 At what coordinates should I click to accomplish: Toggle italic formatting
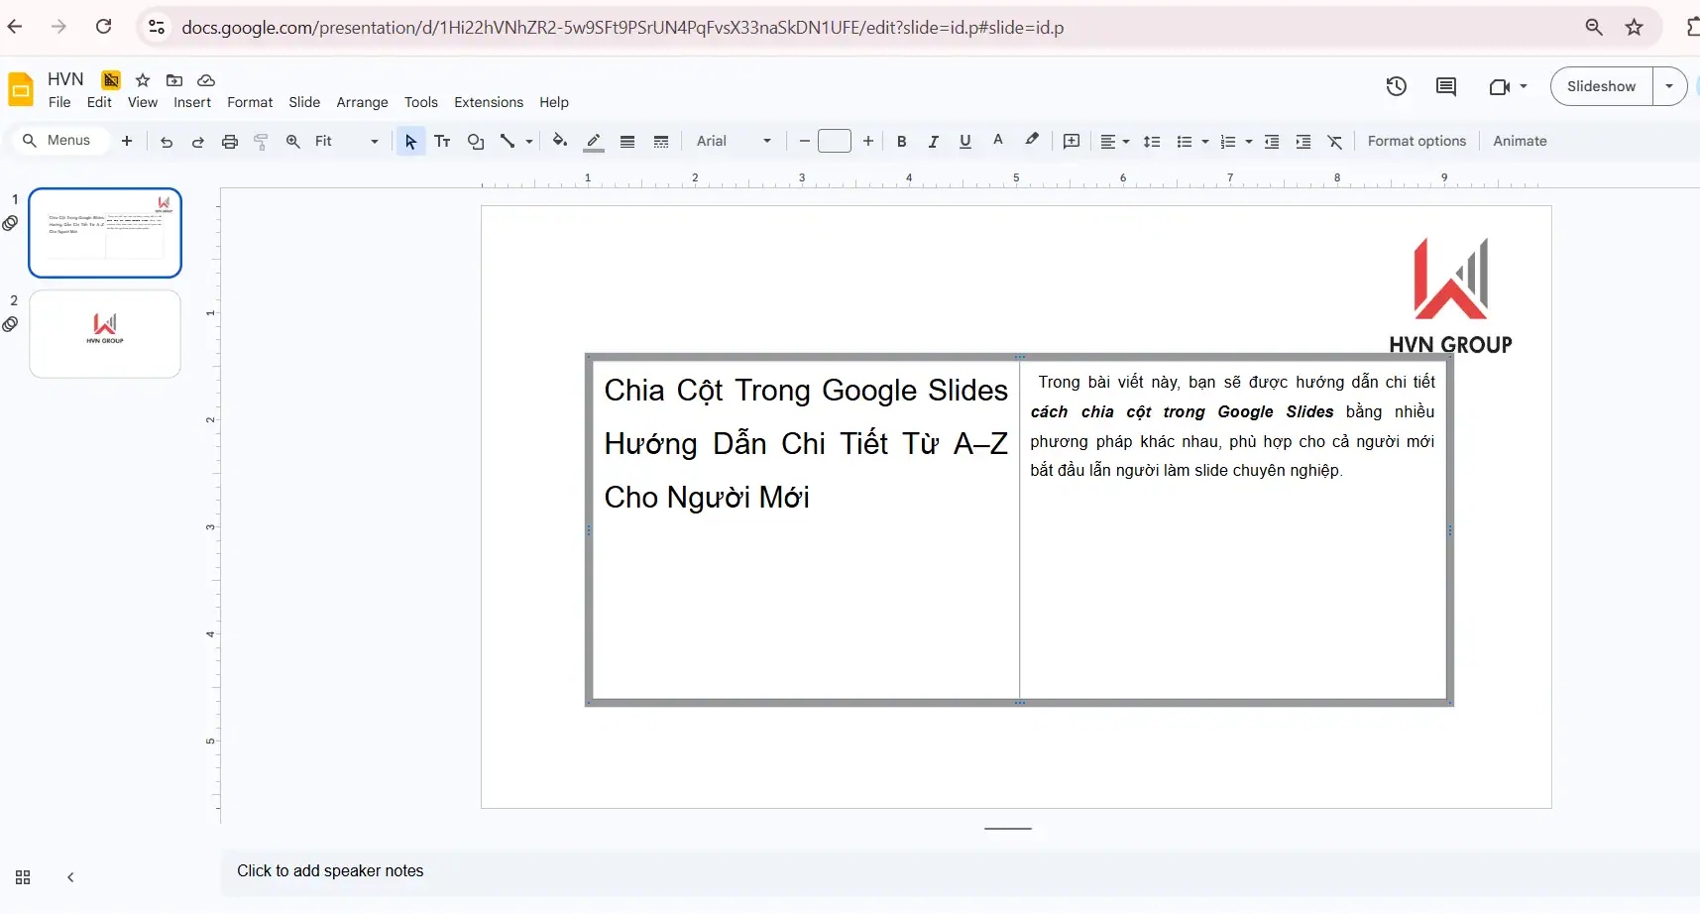[932, 141]
